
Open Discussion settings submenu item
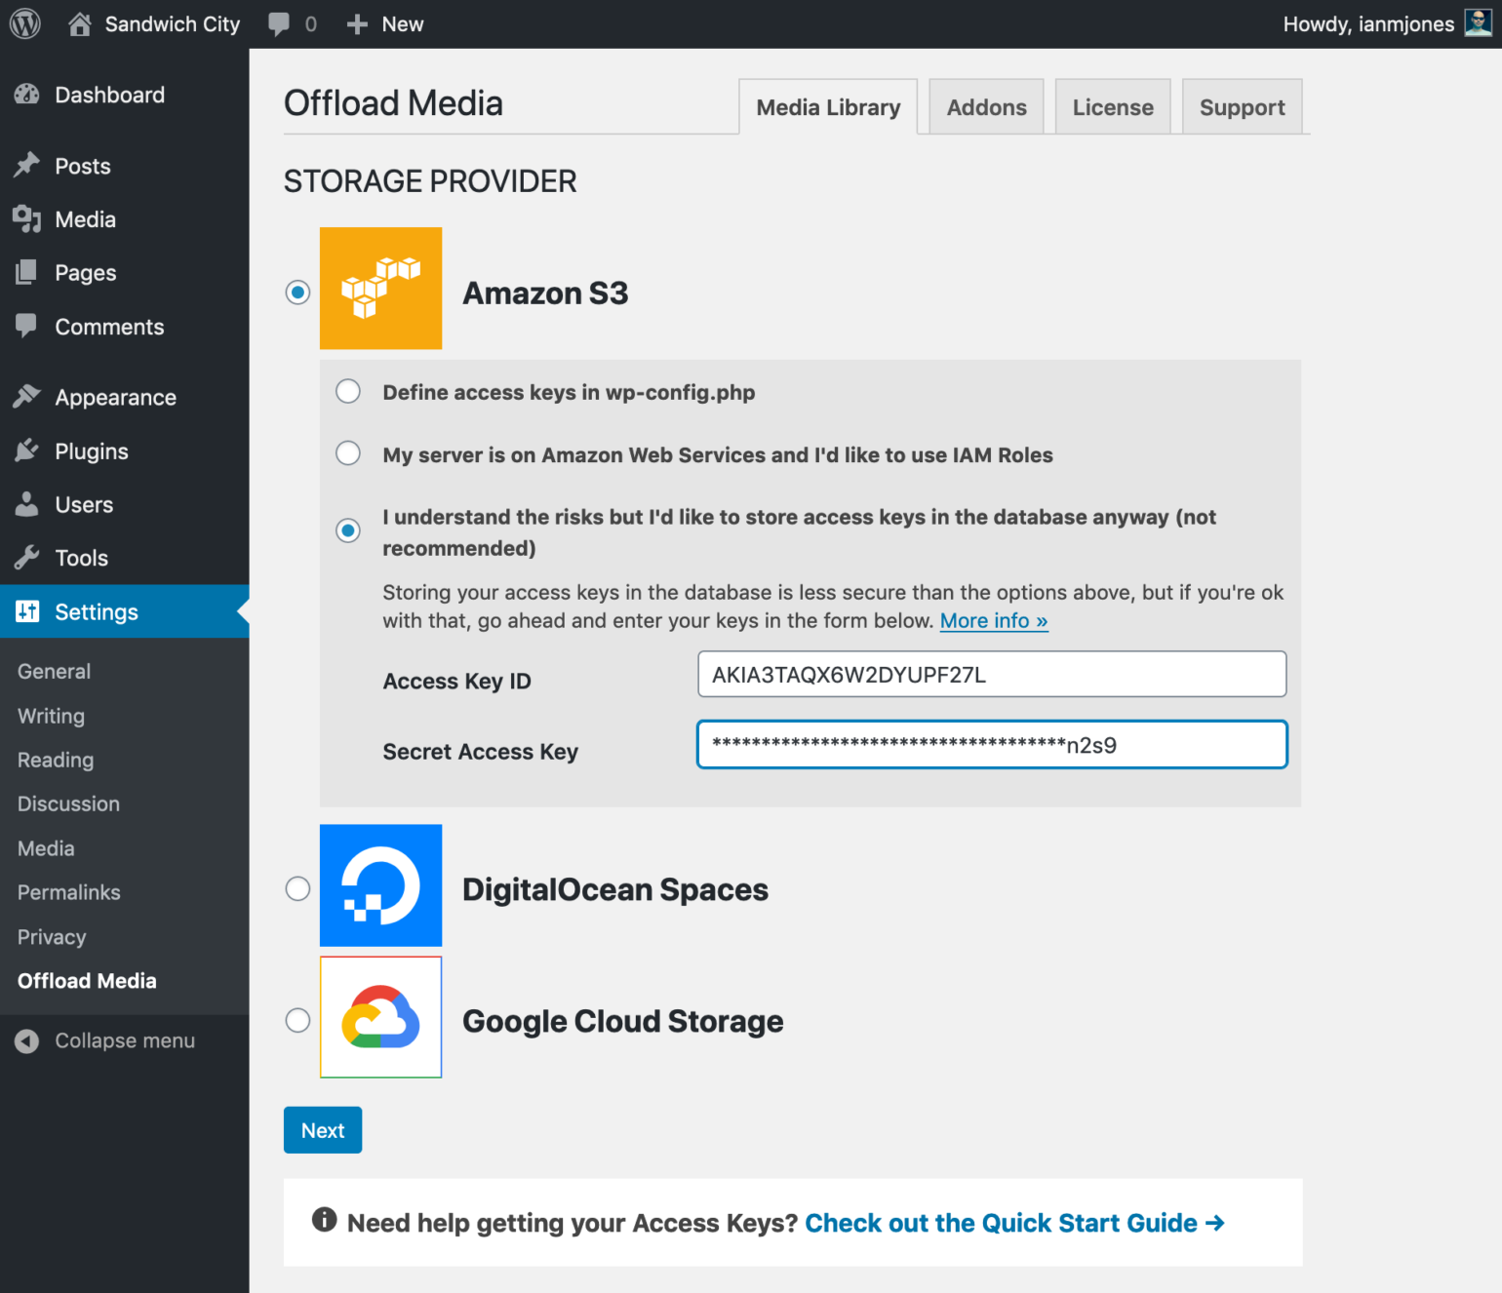coord(68,803)
